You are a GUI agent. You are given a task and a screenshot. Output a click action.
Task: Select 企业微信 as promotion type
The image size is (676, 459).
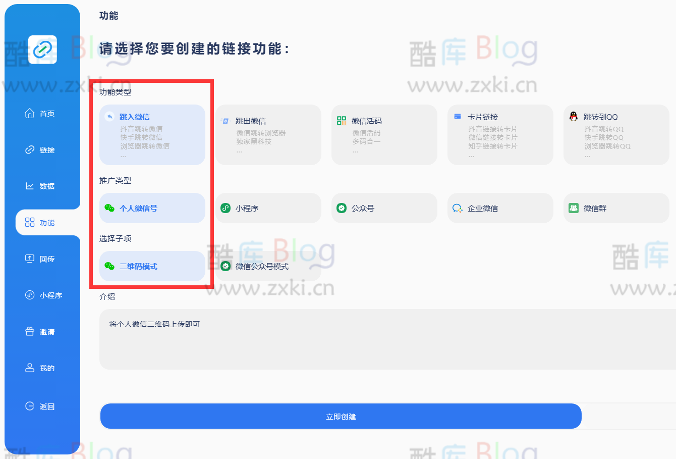coord(500,208)
